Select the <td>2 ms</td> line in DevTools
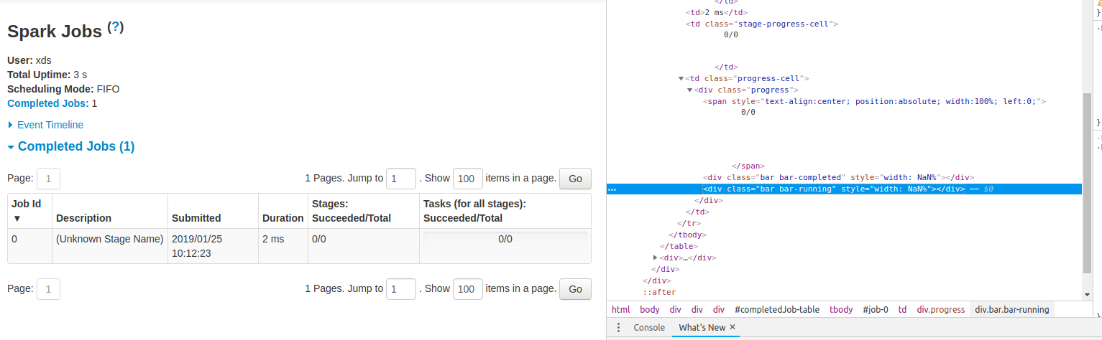Screen dimensions: 1102x340 (x=717, y=12)
